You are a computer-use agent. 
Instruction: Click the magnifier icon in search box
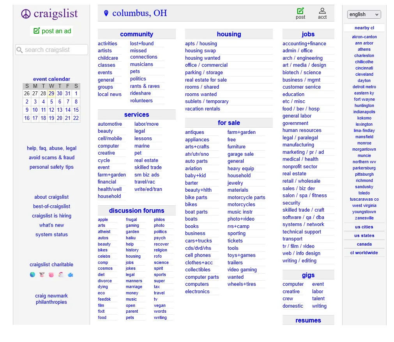pyautogui.click(x=19, y=50)
